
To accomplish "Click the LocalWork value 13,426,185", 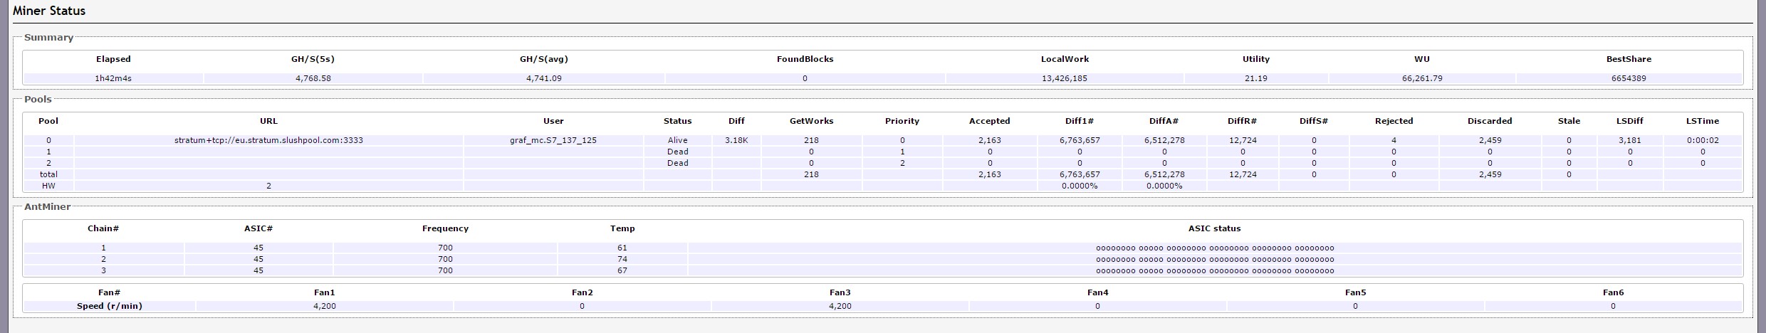I will click(x=1064, y=78).
